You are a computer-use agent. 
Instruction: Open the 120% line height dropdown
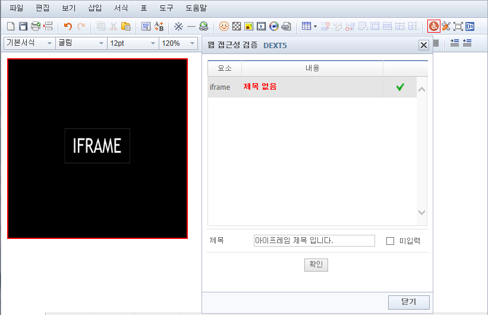[178, 43]
